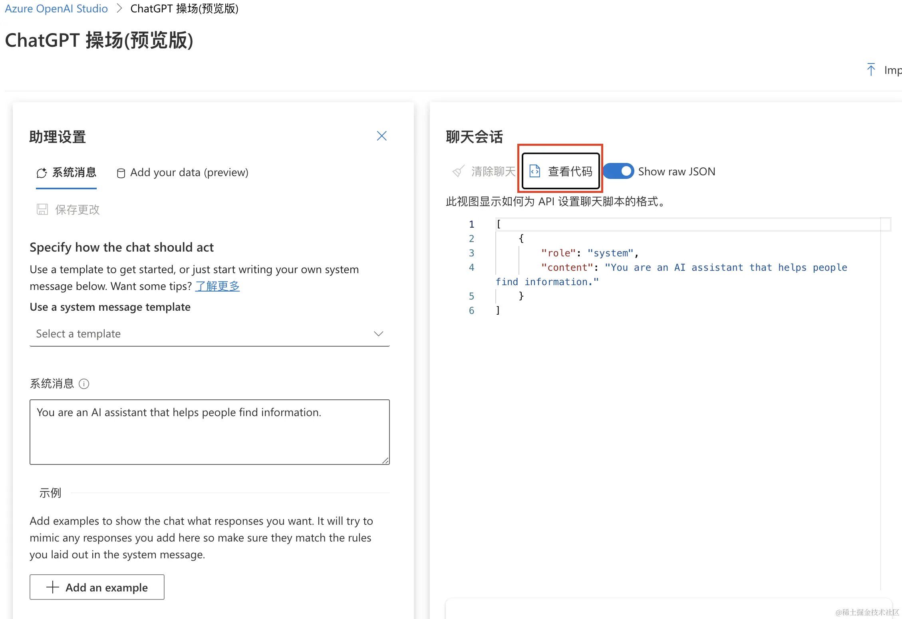Close the assistant settings panel
Screen dimensions: 902x619
click(x=381, y=136)
